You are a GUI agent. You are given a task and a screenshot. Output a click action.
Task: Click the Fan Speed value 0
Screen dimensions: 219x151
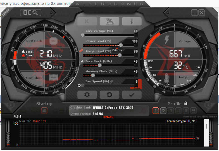pyautogui.click(x=137, y=81)
